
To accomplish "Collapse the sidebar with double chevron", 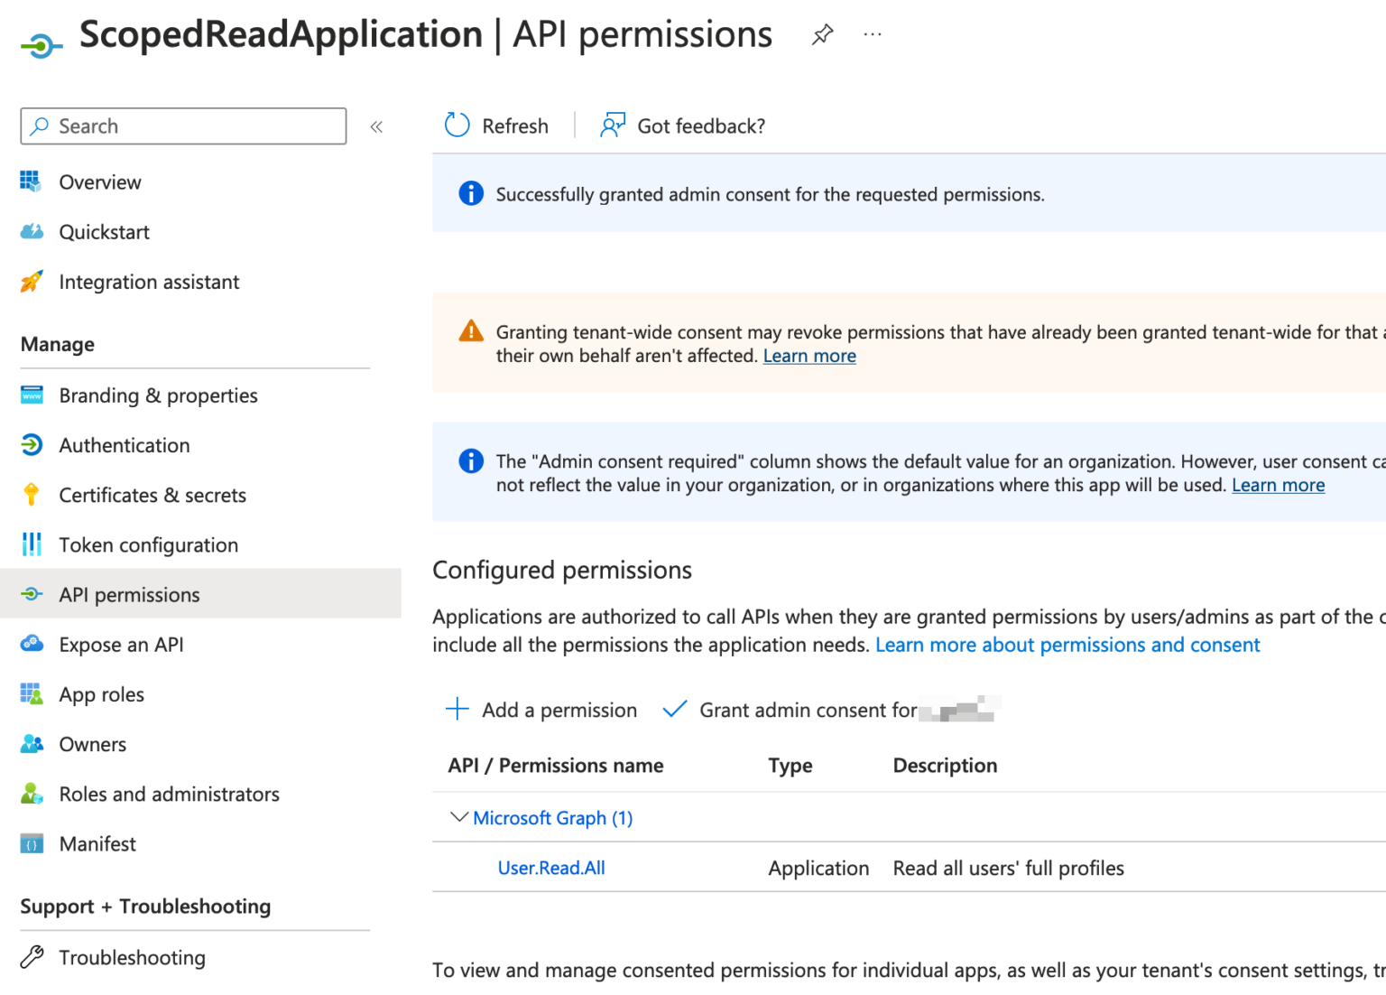I will click(x=376, y=127).
